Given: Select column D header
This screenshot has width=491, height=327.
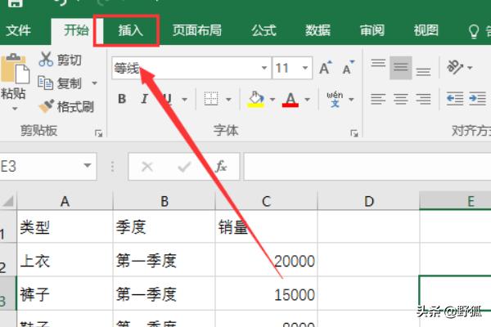Looking at the screenshot, I should click(368, 201).
